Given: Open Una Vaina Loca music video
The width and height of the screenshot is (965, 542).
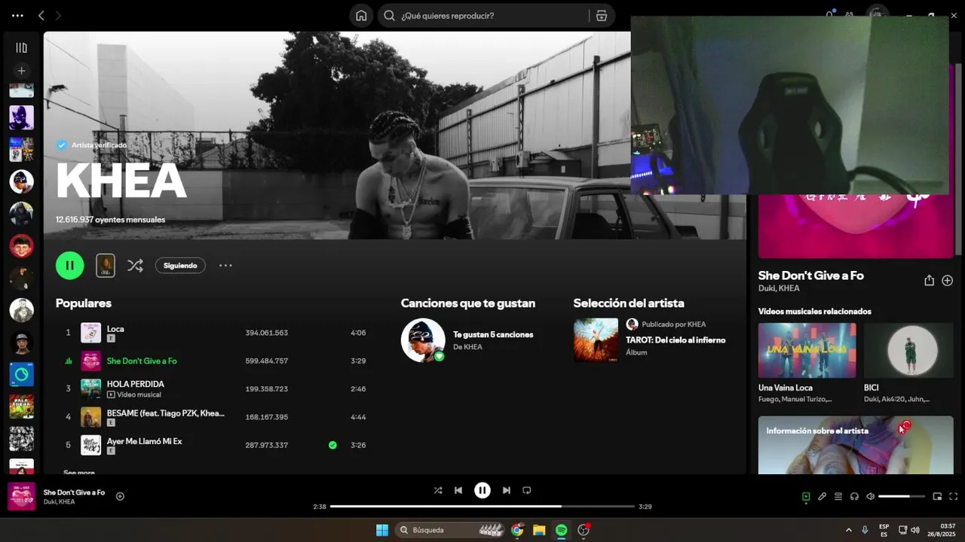Looking at the screenshot, I should [807, 351].
